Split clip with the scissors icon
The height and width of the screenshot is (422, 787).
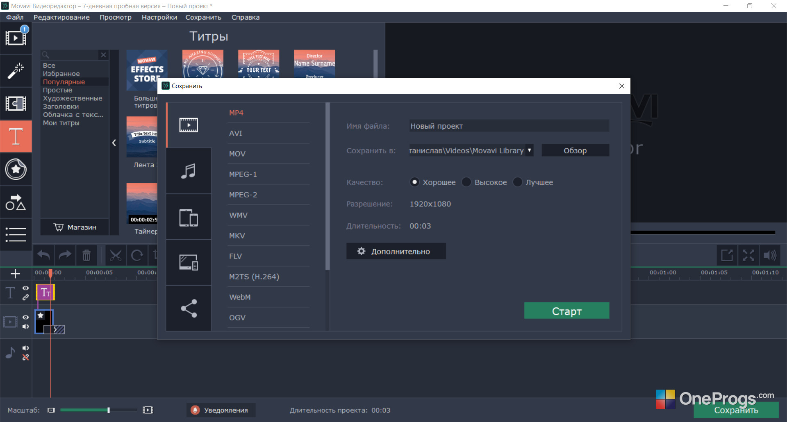click(x=116, y=256)
